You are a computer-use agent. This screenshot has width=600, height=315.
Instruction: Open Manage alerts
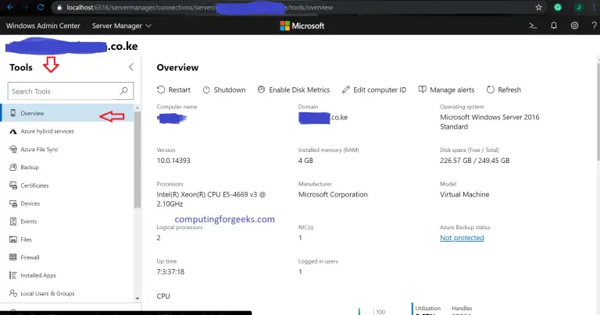(448, 90)
